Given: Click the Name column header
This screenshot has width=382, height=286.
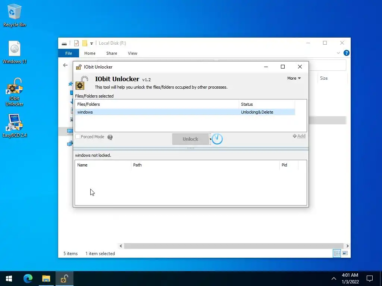Looking at the screenshot, I should click(x=103, y=165).
